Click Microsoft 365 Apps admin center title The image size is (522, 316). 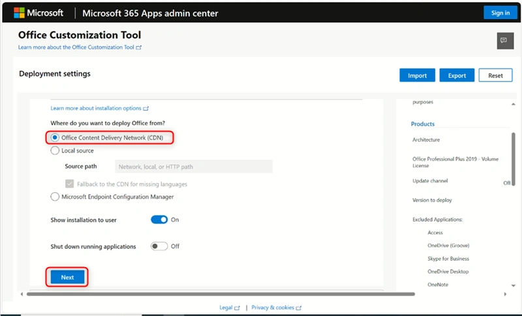(x=150, y=13)
